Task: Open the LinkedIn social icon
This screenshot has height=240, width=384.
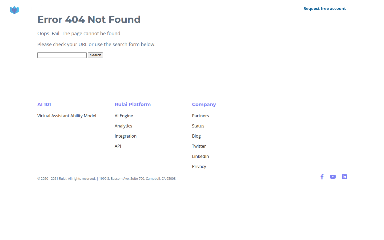Action: point(344,177)
